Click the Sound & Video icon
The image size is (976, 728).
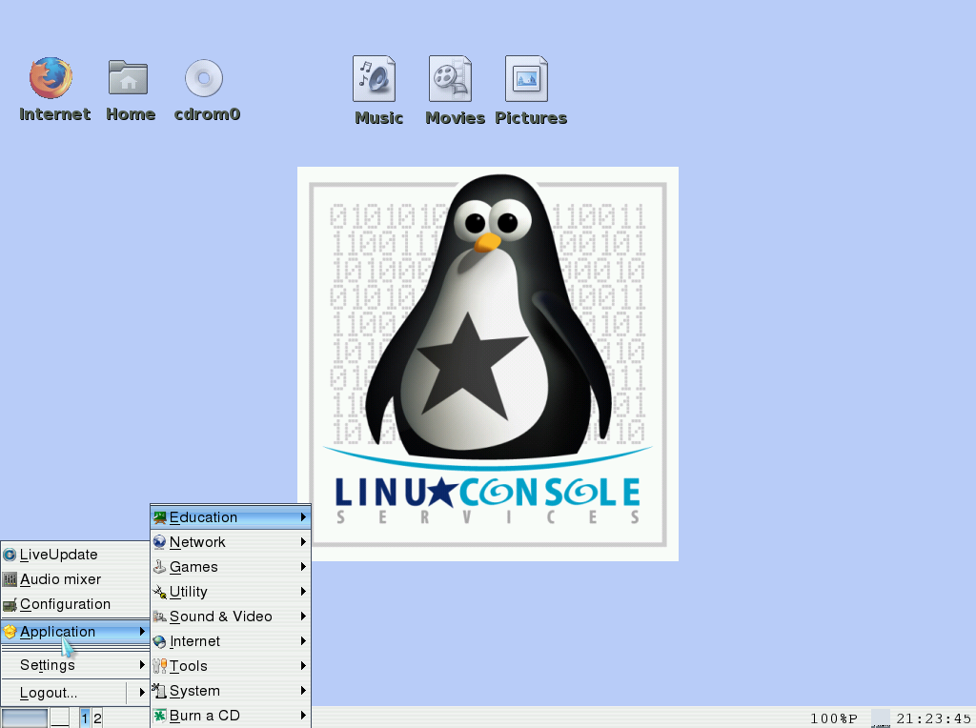click(160, 617)
